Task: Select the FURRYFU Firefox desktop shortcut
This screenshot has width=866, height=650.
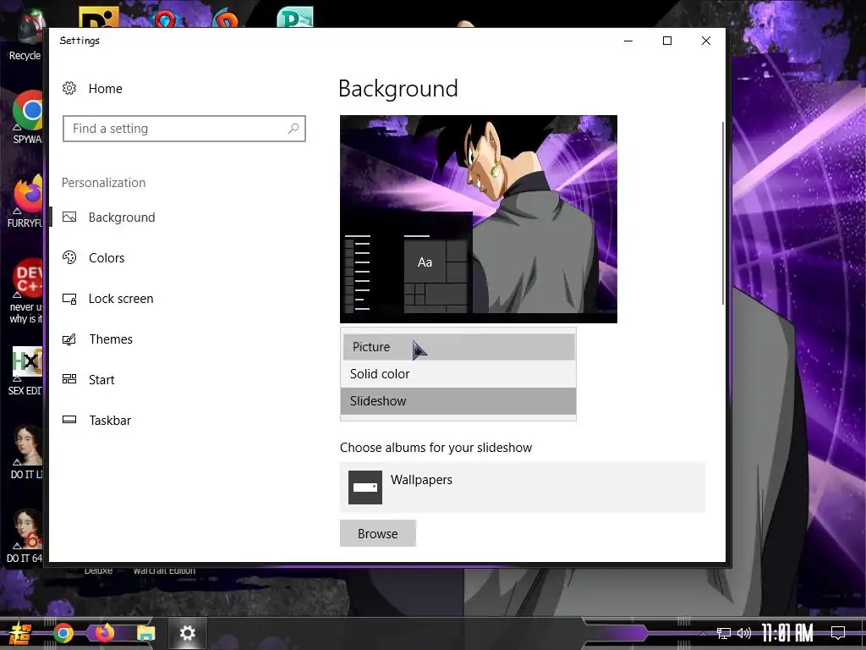Action: (25, 201)
